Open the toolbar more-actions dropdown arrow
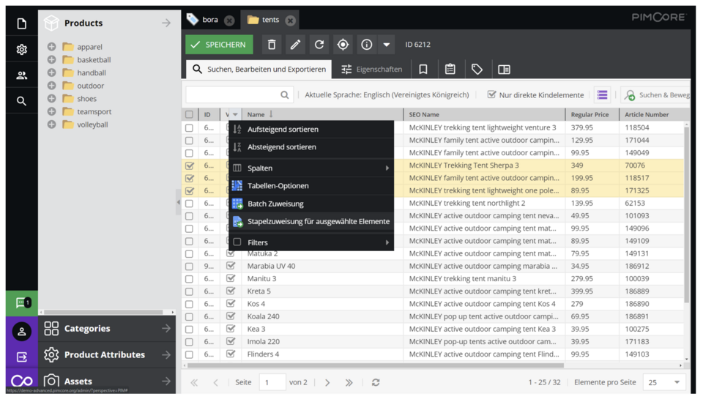703x402 pixels. pos(387,45)
